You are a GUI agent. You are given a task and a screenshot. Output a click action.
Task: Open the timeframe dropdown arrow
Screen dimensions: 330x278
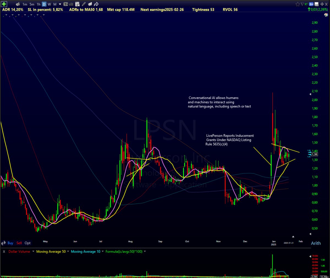point(60,4)
